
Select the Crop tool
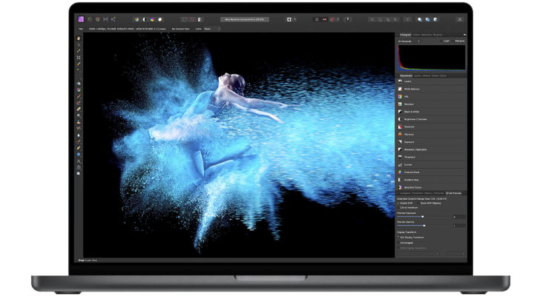[79, 58]
